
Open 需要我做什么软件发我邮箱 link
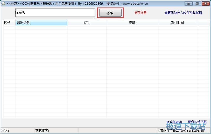(183, 13)
